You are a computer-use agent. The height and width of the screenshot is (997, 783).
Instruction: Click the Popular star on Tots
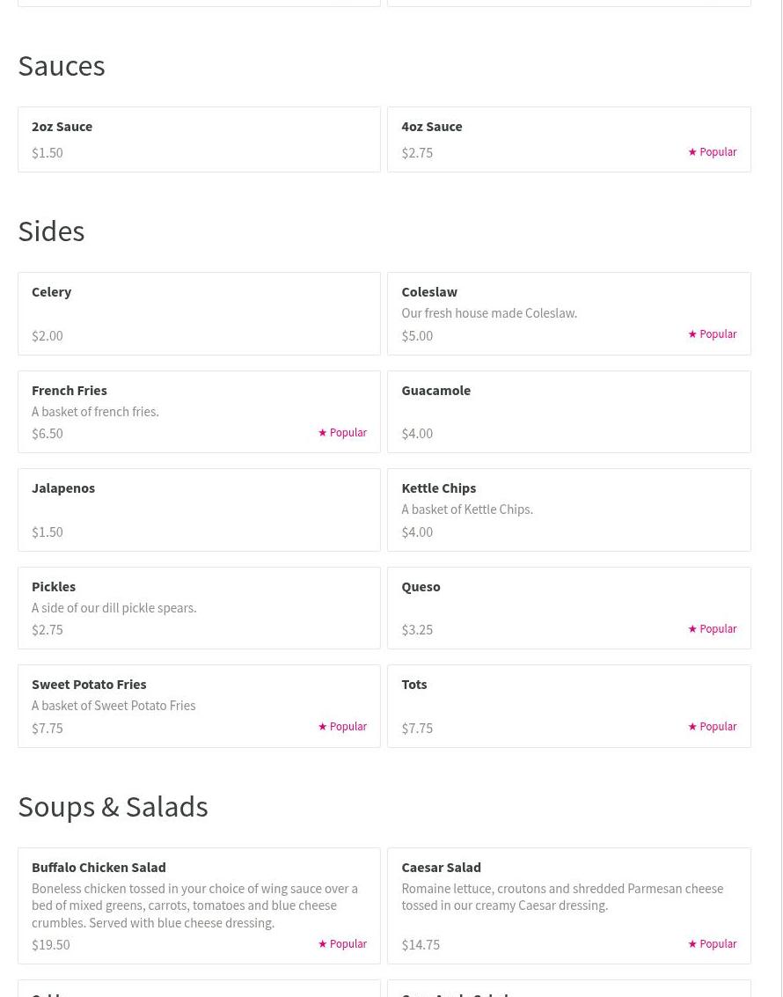click(x=692, y=727)
